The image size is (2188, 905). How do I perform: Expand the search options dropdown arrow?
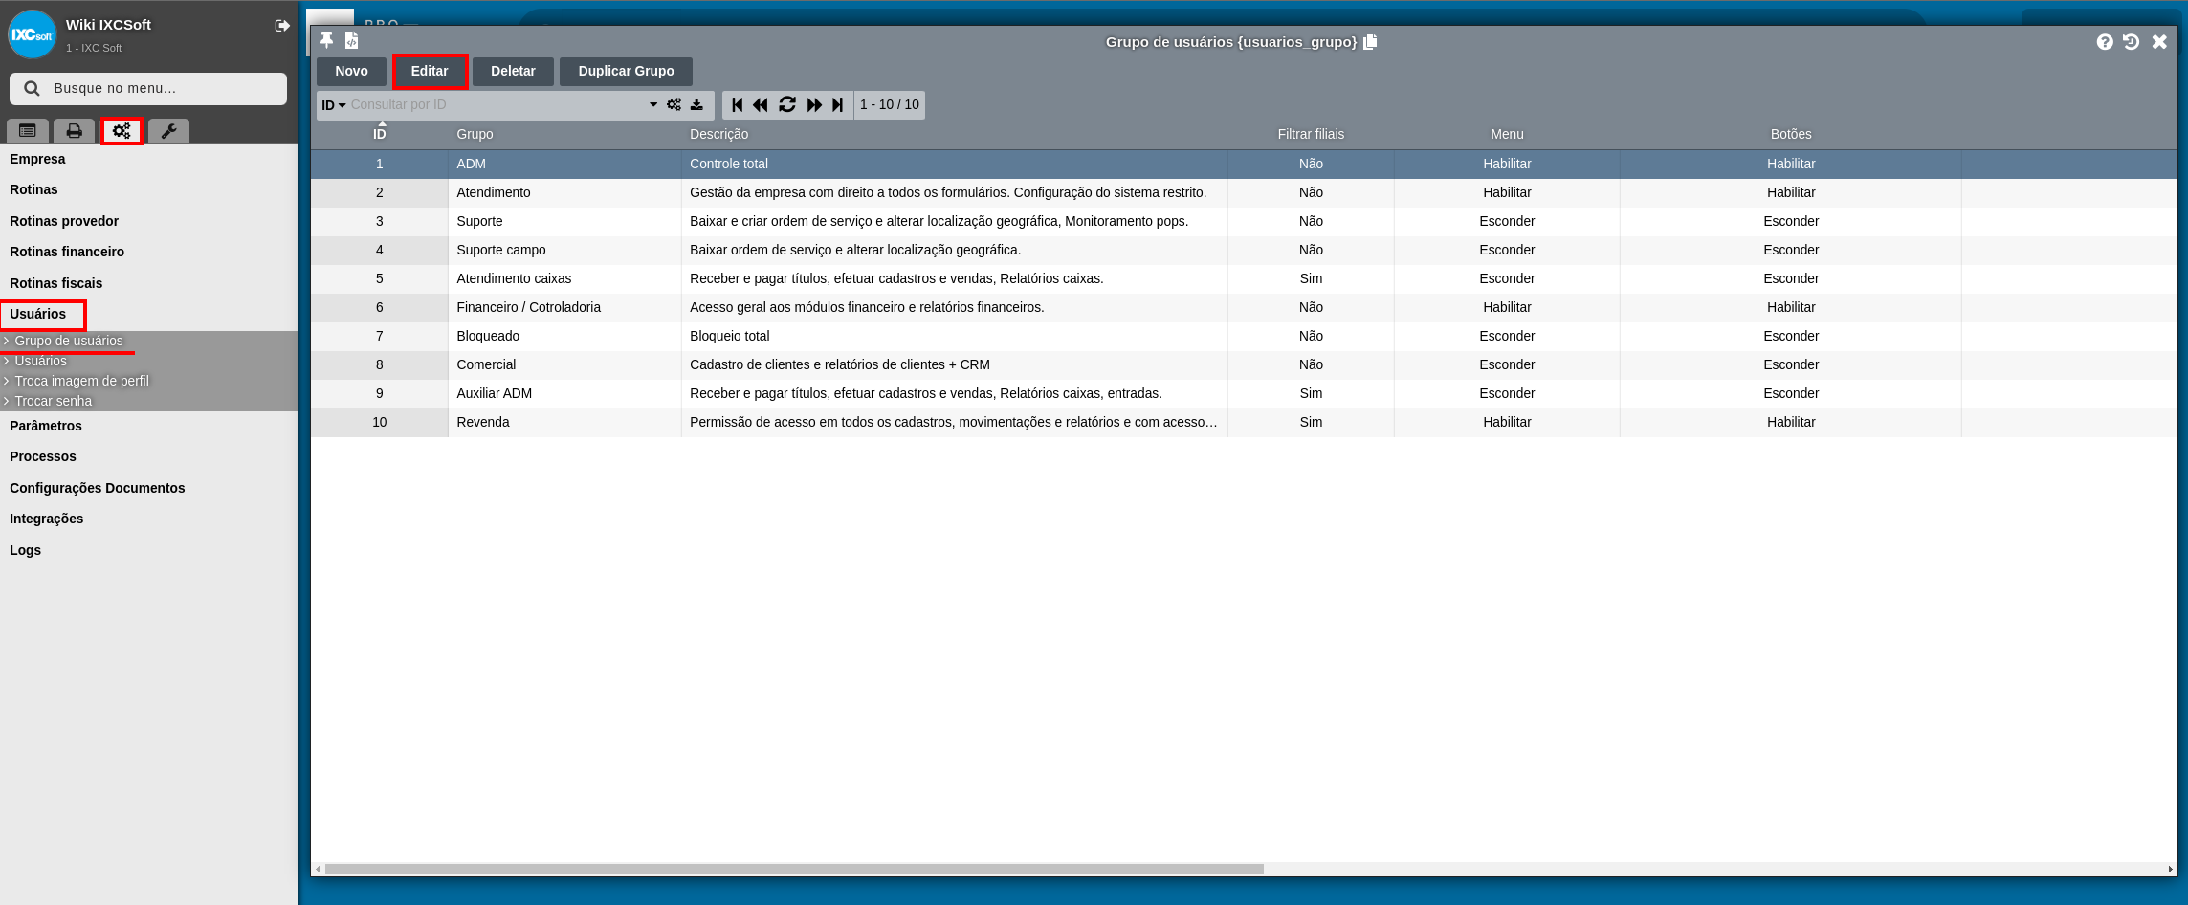653,104
